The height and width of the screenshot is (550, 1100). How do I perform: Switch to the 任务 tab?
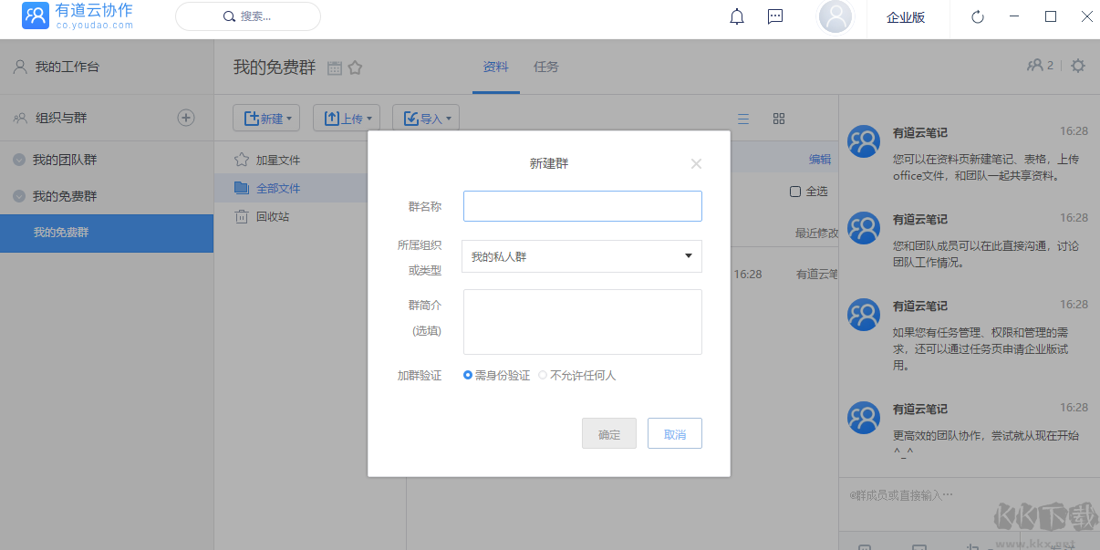click(545, 67)
